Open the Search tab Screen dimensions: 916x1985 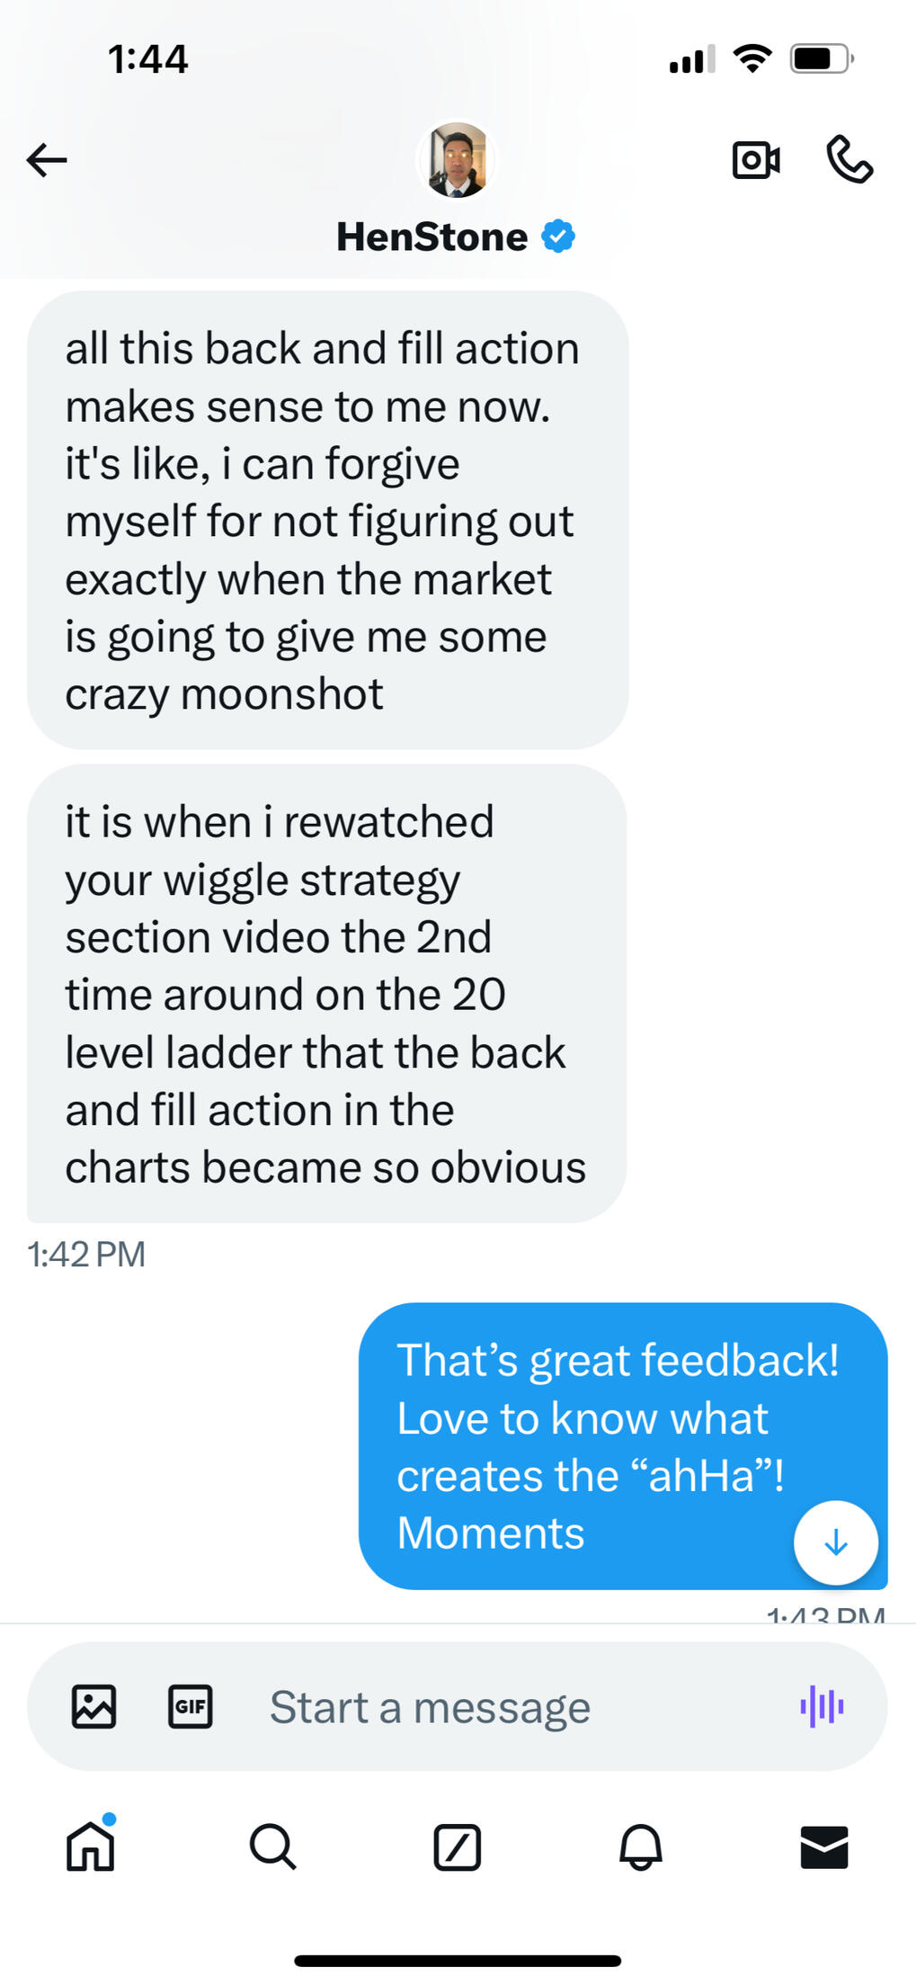point(273,1846)
